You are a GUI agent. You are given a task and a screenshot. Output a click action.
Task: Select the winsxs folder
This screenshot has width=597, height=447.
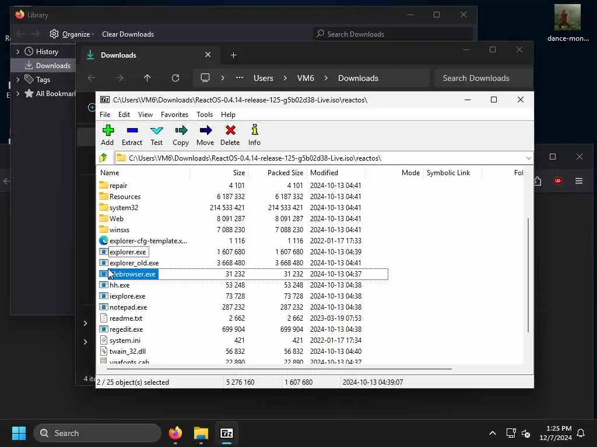click(x=119, y=229)
